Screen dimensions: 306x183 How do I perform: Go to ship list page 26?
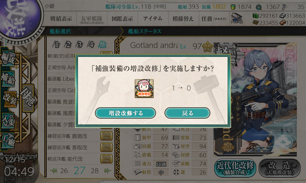click(64, 171)
